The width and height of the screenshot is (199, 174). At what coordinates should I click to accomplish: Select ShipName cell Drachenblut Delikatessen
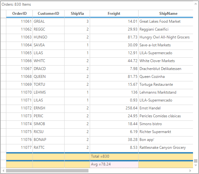tap(166, 69)
